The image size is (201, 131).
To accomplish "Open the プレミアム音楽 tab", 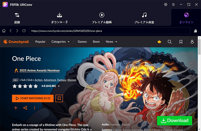I will coord(144,18).
